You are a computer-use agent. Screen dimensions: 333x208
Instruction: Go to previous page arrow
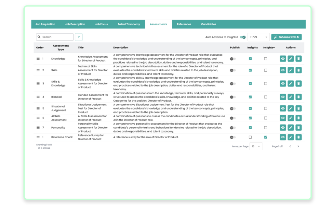pyautogui.click(x=290, y=146)
